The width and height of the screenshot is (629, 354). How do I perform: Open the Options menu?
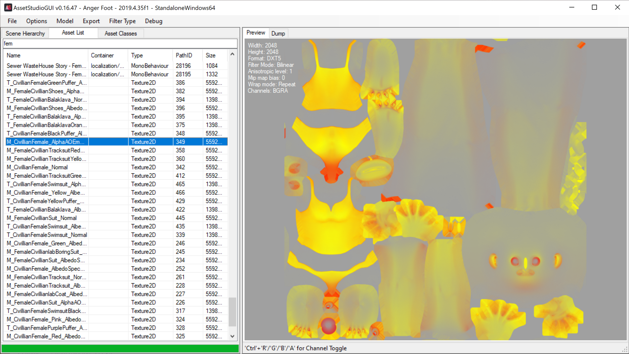[x=36, y=21]
